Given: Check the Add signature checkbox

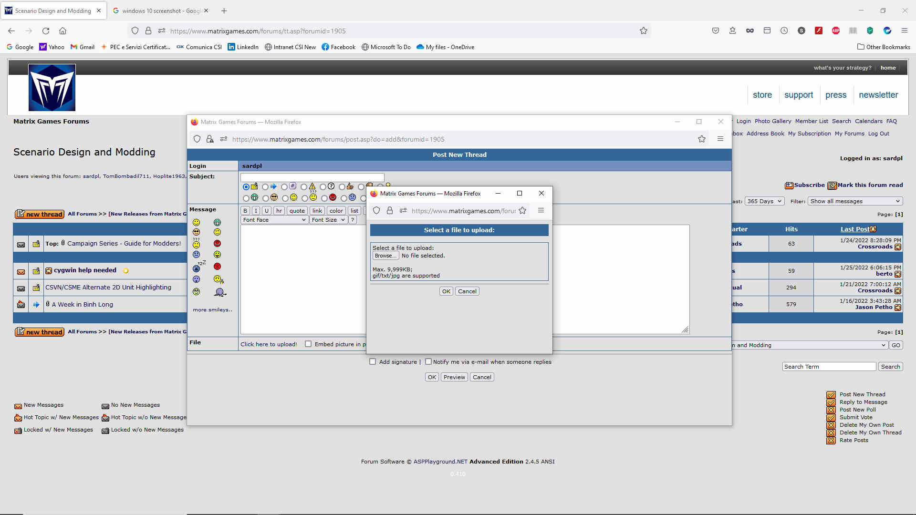Looking at the screenshot, I should click(x=373, y=362).
